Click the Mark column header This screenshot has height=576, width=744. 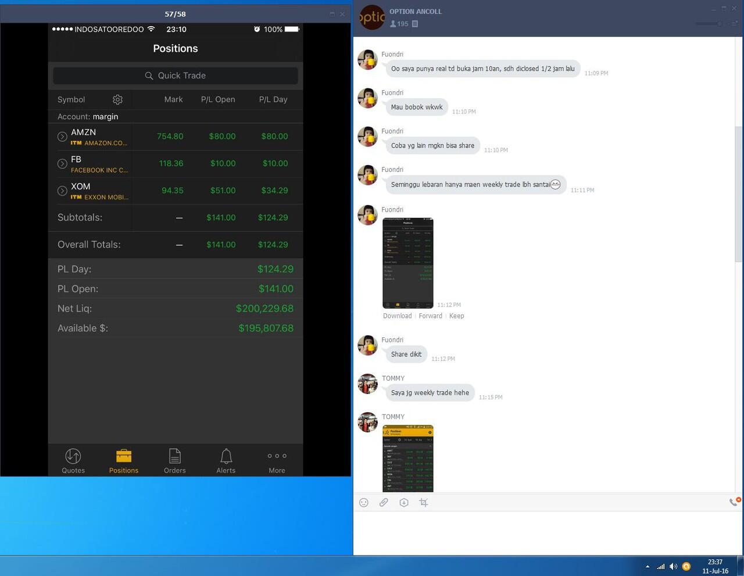tap(173, 99)
